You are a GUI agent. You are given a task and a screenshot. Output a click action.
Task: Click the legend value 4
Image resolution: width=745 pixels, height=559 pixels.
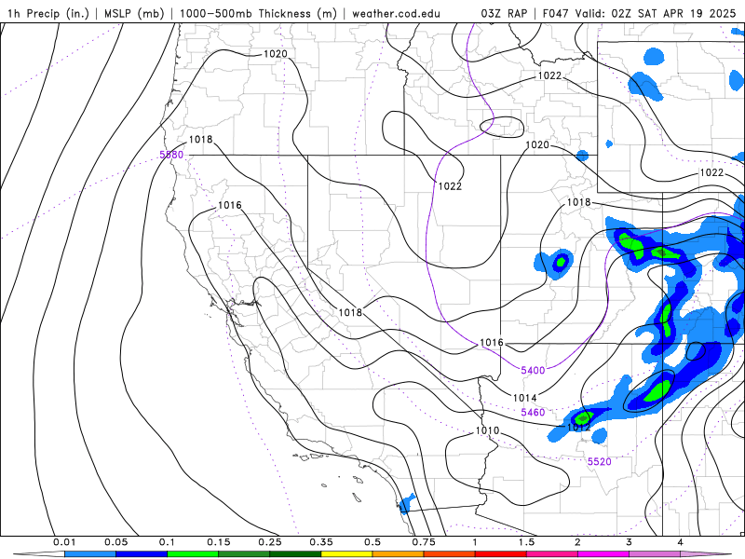(x=681, y=542)
